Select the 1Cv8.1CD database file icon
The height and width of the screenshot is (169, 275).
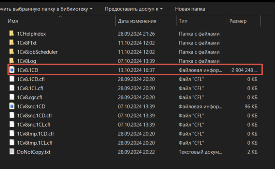pyautogui.click(x=12, y=70)
